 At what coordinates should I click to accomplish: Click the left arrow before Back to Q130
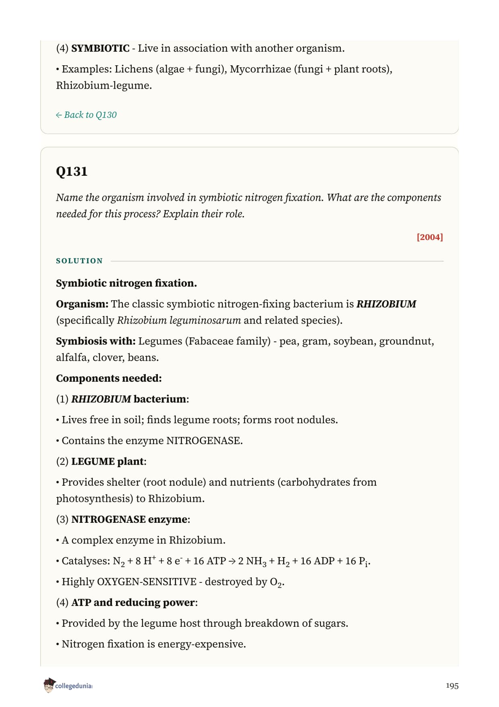pos(59,115)
